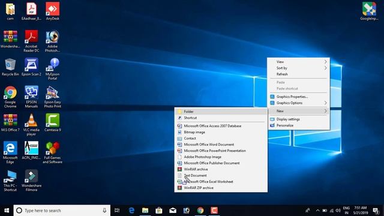Create a new Contact
This screenshot has width=384, height=216.
pyautogui.click(x=221, y=138)
